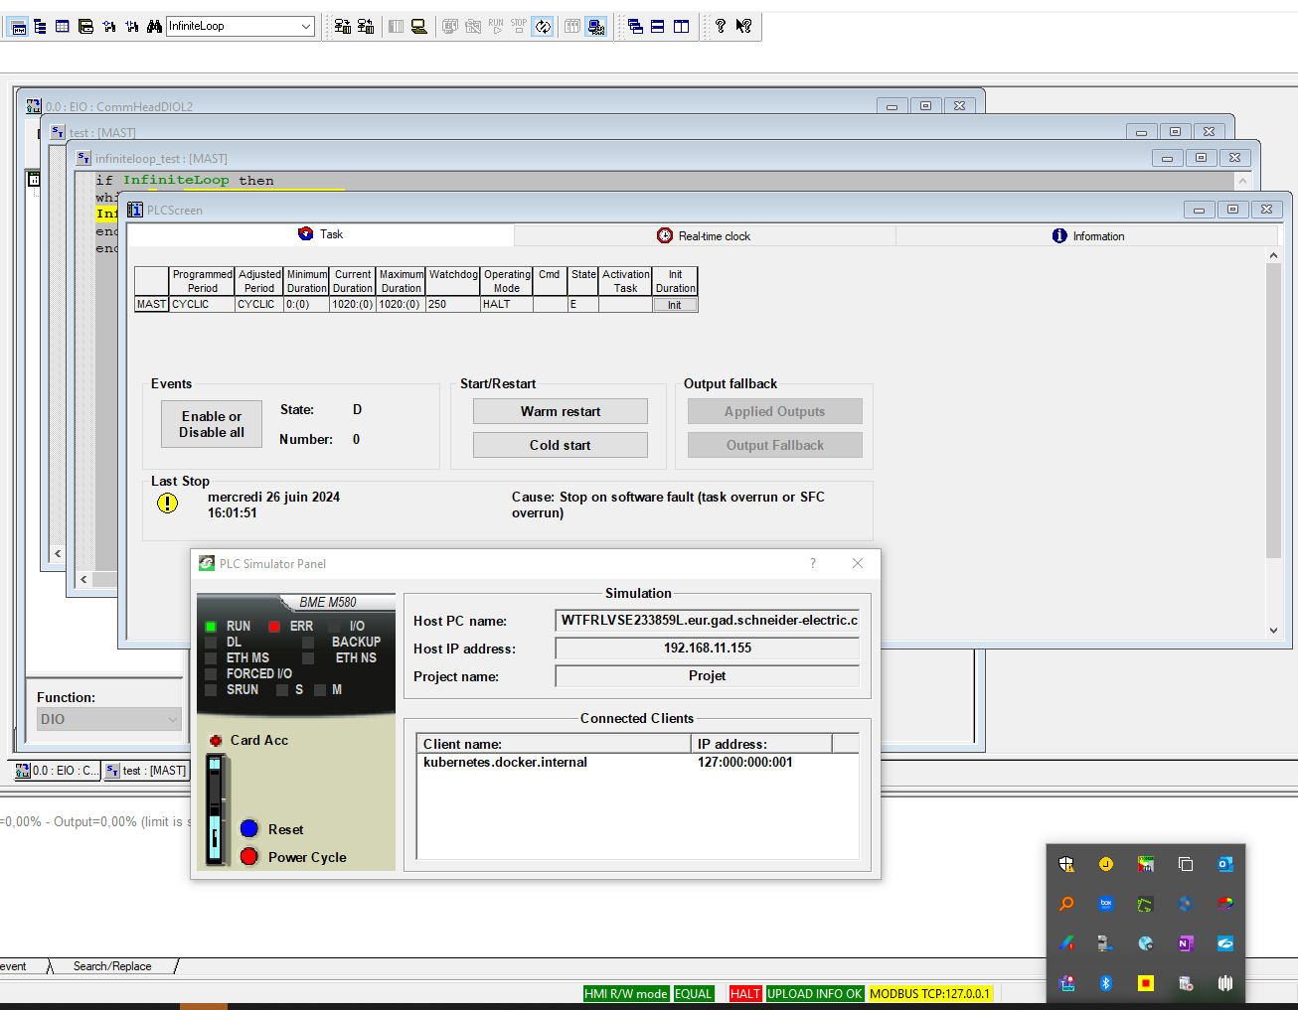Viewport: 1298px width, 1010px height.
Task: Select kubernetes.docker.internal client row
Action: [x=637, y=763]
